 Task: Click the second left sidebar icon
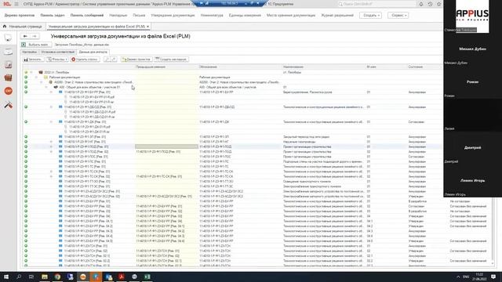(9, 52)
